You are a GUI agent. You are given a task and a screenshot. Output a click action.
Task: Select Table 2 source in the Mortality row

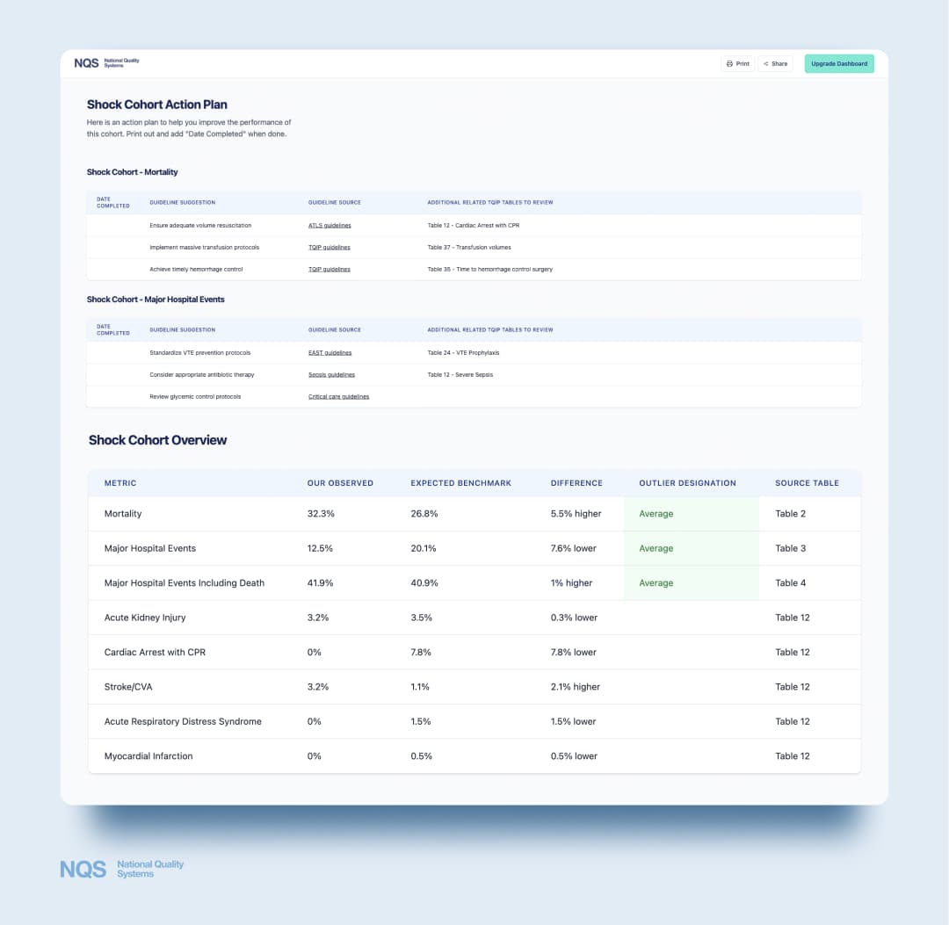pyautogui.click(x=790, y=514)
